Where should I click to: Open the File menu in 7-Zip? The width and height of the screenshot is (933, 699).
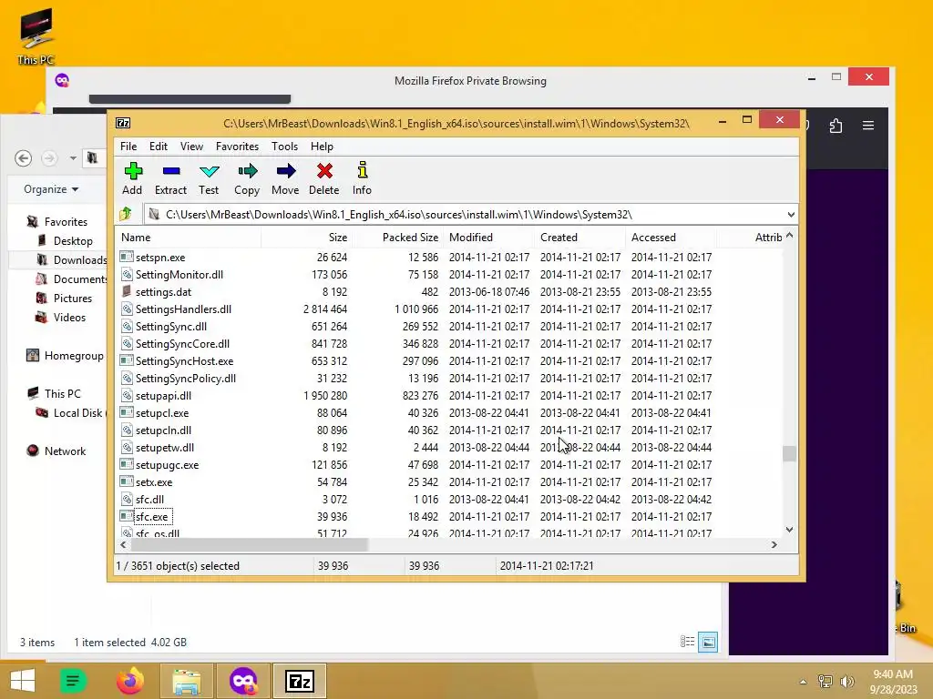click(x=128, y=147)
